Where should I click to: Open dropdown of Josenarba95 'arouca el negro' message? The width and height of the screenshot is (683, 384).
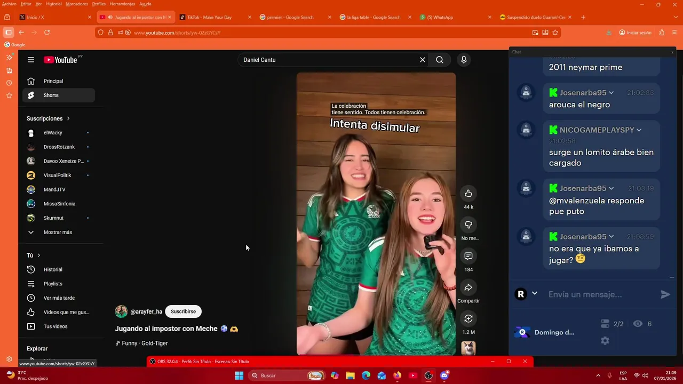pyautogui.click(x=611, y=93)
